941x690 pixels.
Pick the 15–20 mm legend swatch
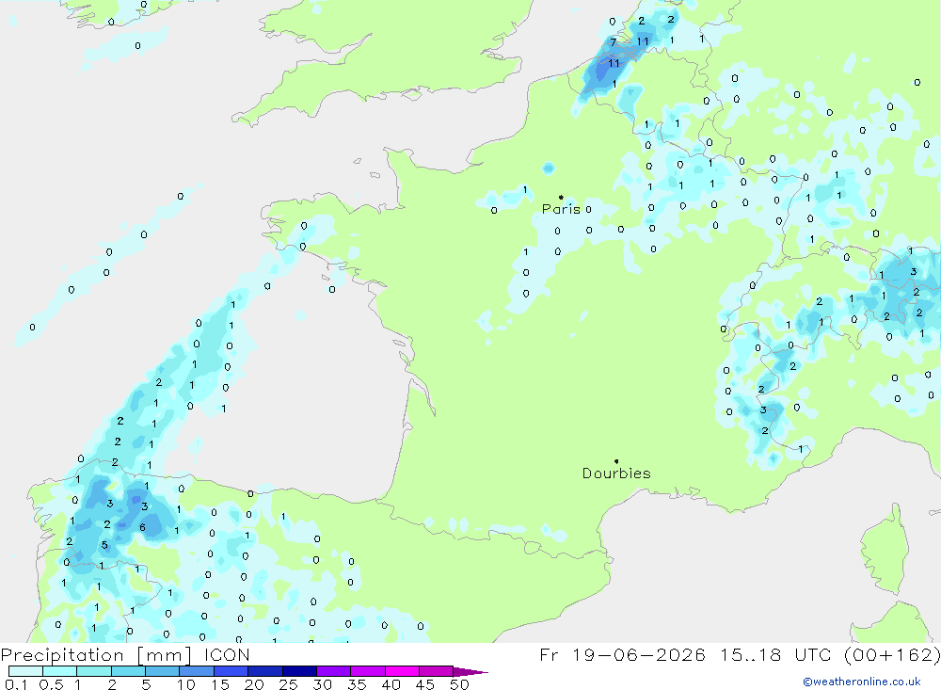point(231,671)
